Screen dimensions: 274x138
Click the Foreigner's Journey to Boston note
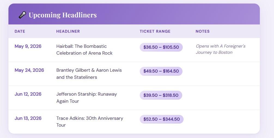[x=221, y=49]
